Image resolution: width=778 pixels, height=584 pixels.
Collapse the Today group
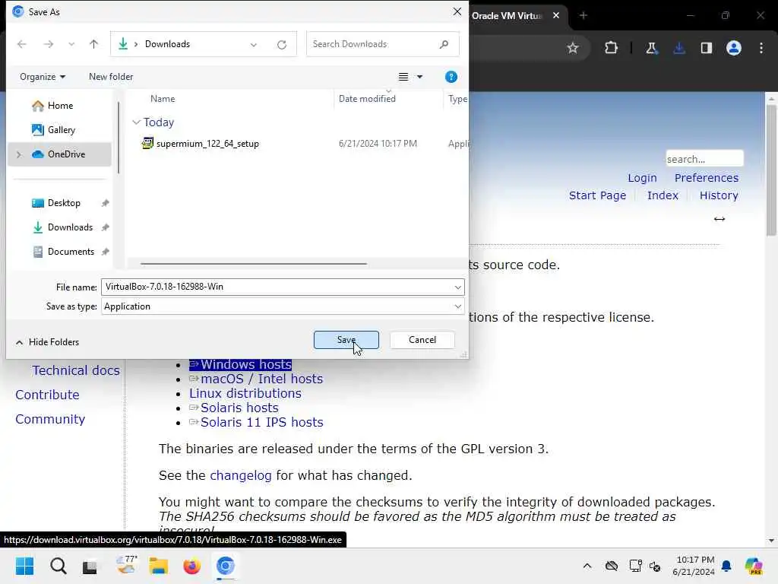pos(137,122)
